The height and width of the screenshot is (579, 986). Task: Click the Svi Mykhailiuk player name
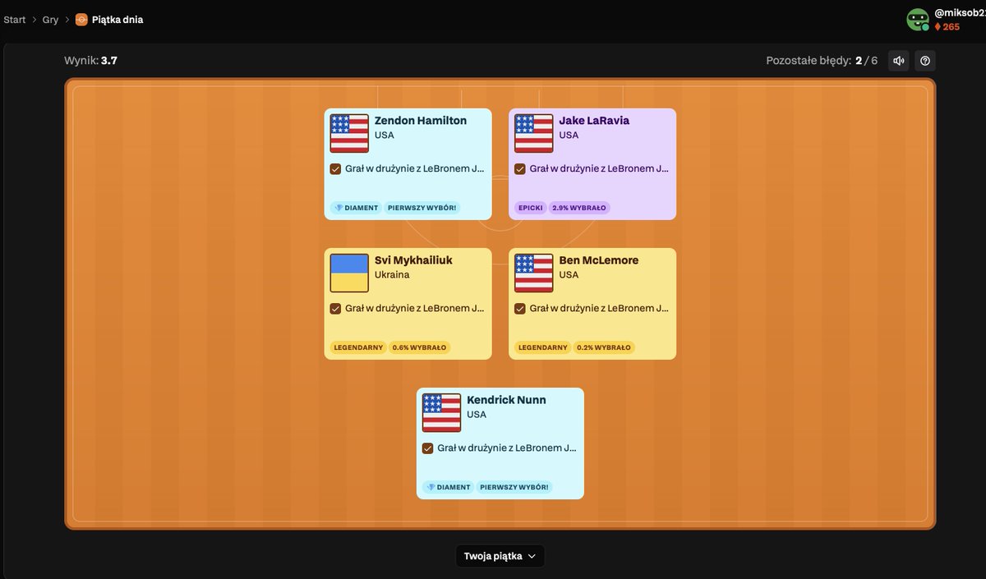point(413,260)
